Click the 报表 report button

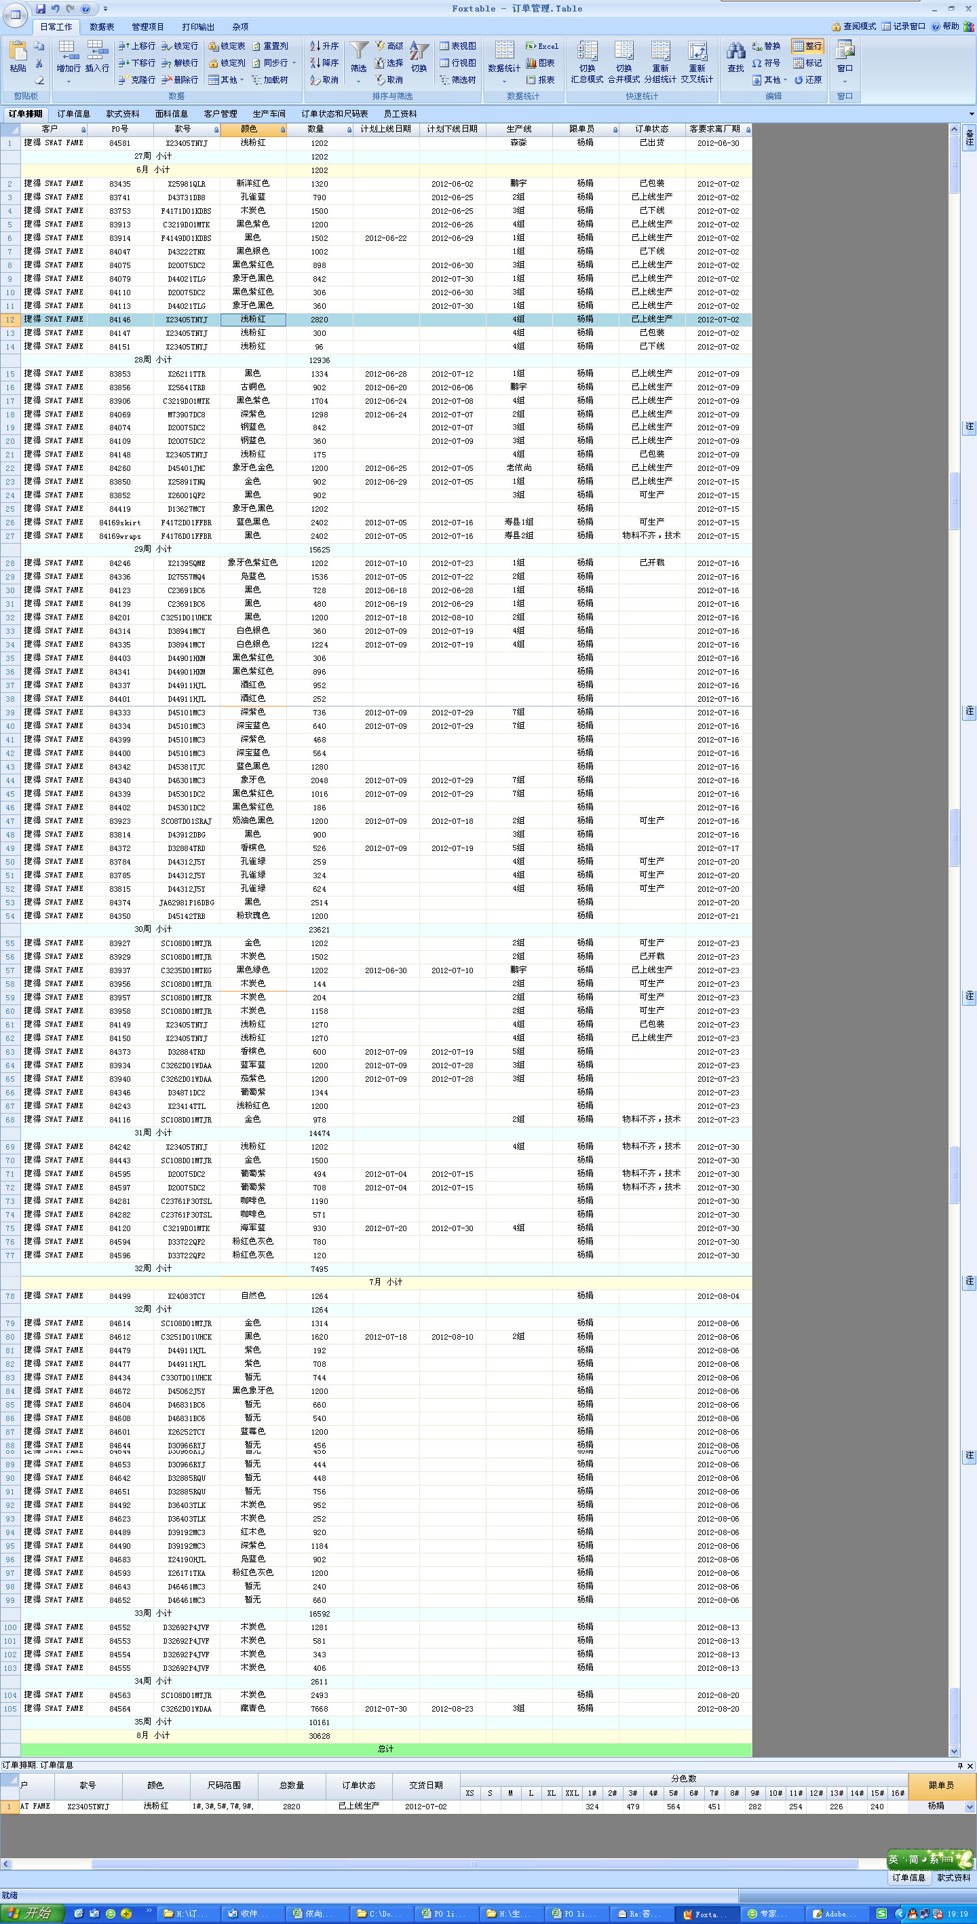pos(541,80)
